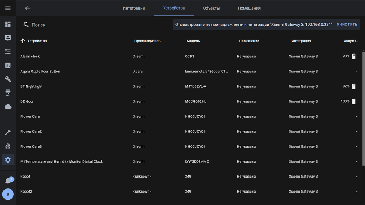Open the History chart icon

pos(8,65)
